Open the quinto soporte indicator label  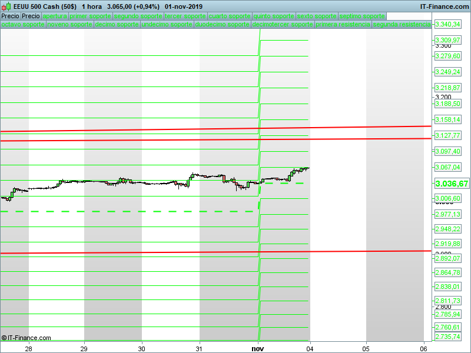click(274, 16)
